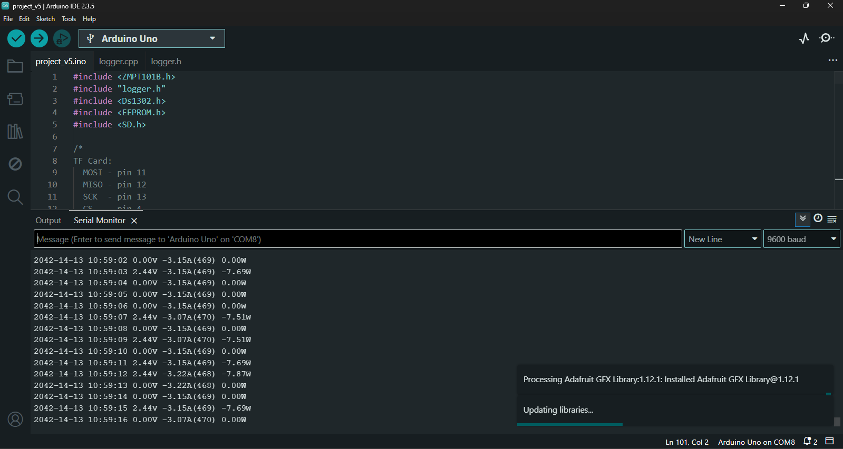Click the Verify sketch checkmark button
843x449 pixels.
pyautogui.click(x=16, y=38)
